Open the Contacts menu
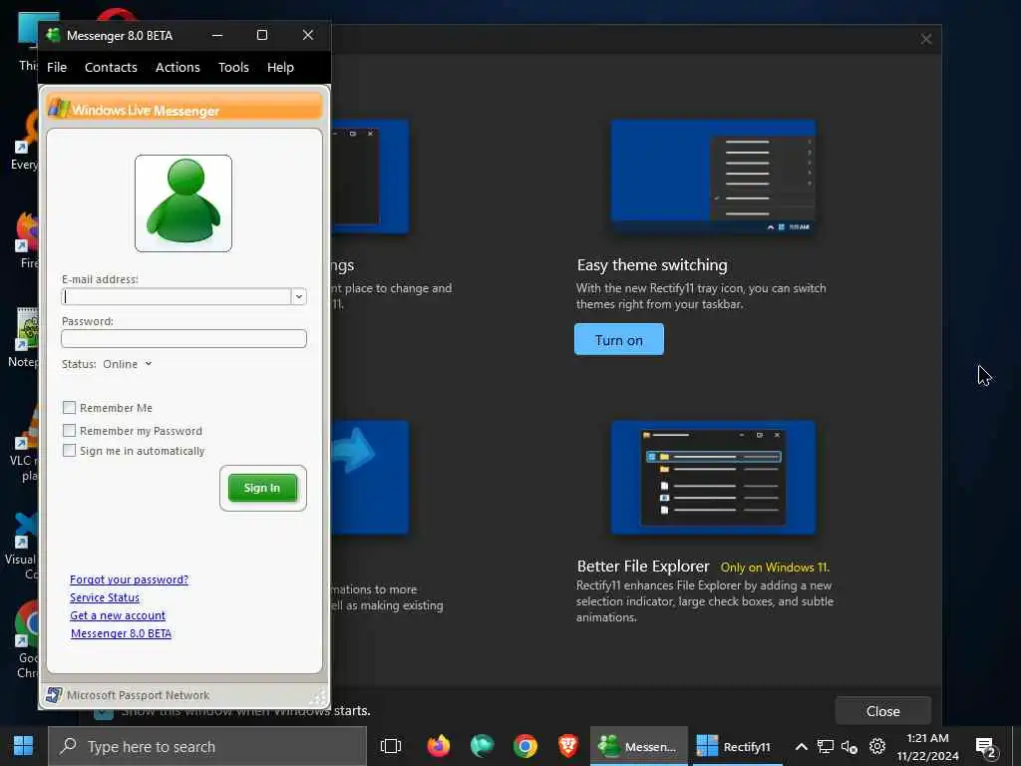Image resolution: width=1021 pixels, height=766 pixels. pos(111,67)
